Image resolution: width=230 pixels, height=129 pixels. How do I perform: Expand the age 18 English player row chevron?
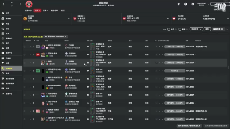tap(34, 111)
